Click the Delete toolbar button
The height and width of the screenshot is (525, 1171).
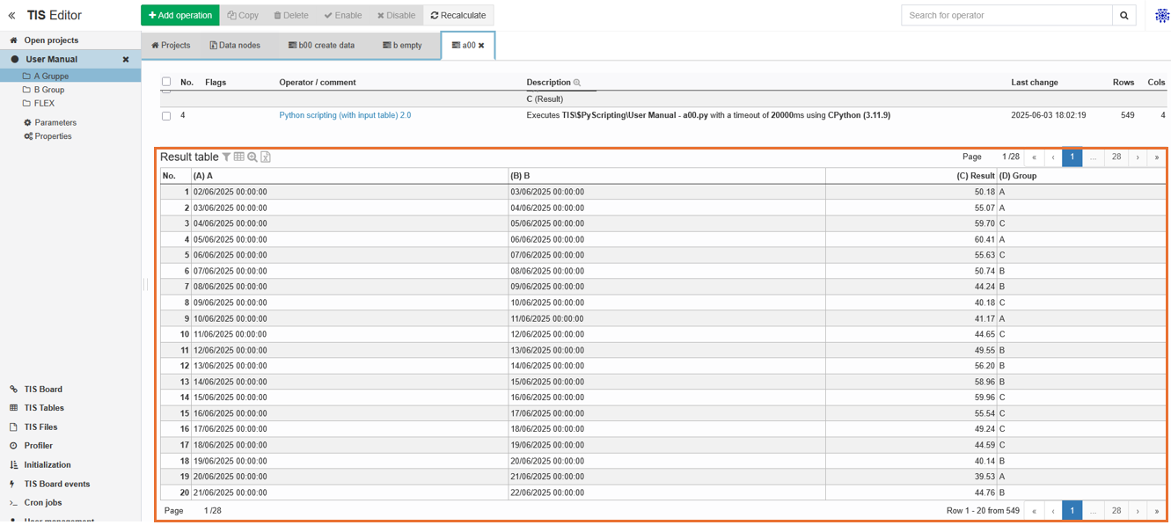pos(291,15)
